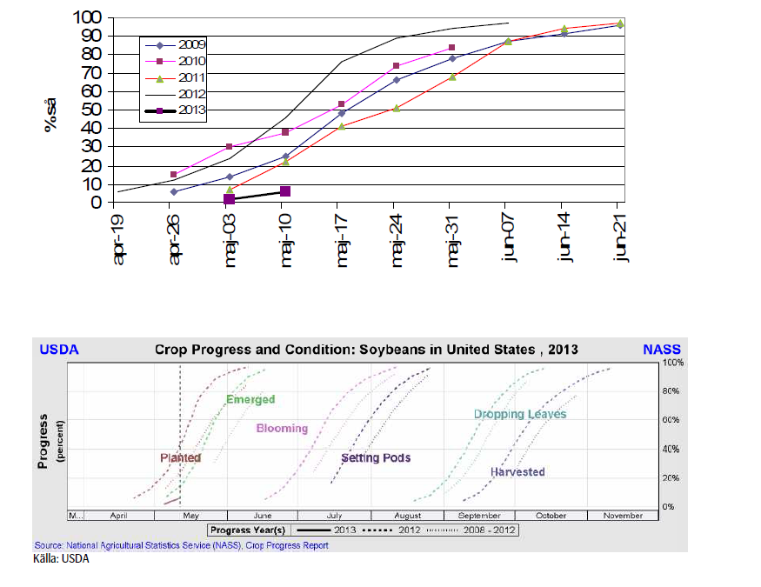Click the 'Dropping Leaves' series label

click(520, 415)
